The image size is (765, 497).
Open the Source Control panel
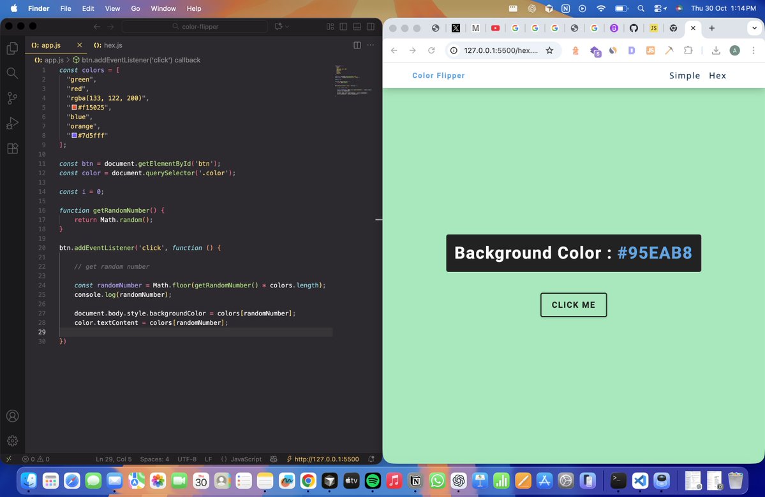pyautogui.click(x=11, y=97)
